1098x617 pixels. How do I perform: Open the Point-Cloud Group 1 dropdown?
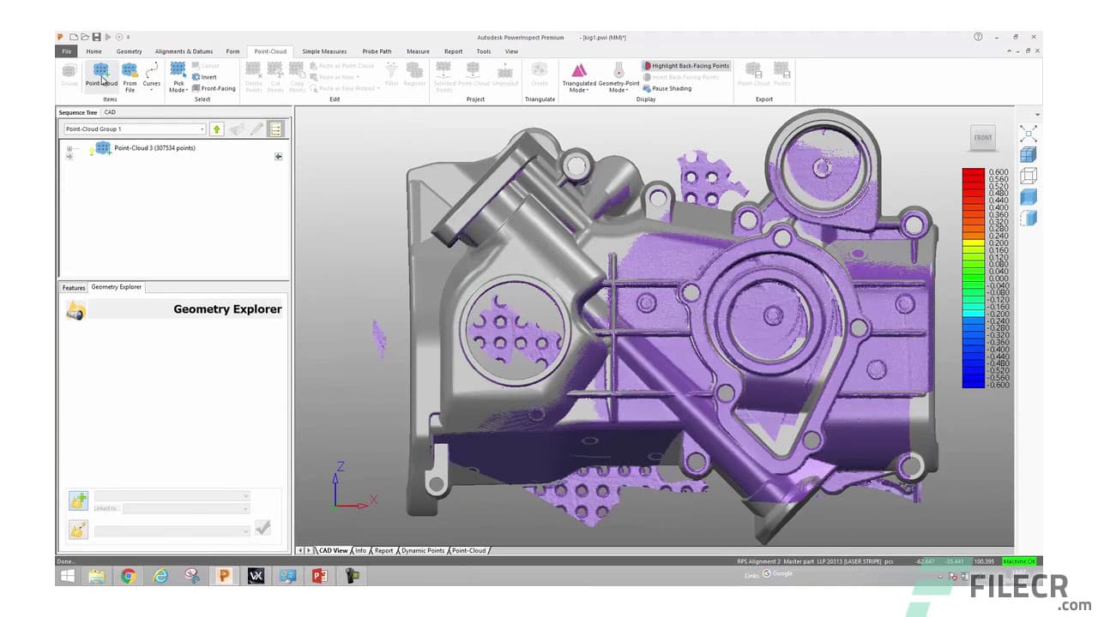[x=202, y=129]
